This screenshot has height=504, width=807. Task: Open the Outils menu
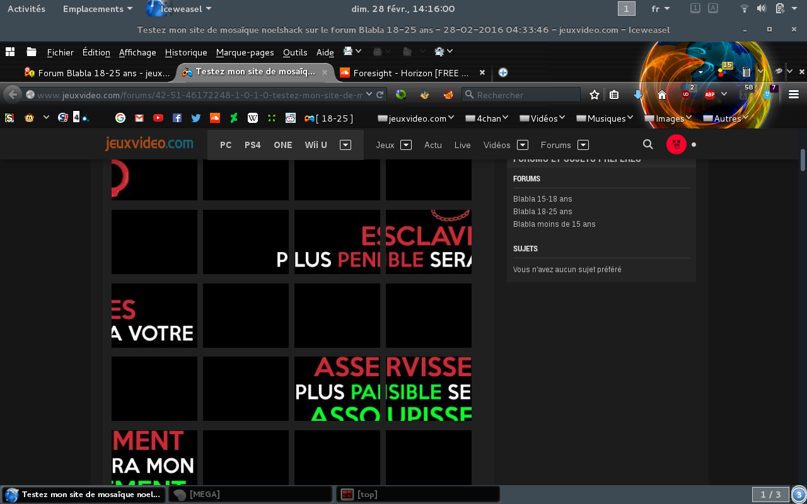pos(295,52)
